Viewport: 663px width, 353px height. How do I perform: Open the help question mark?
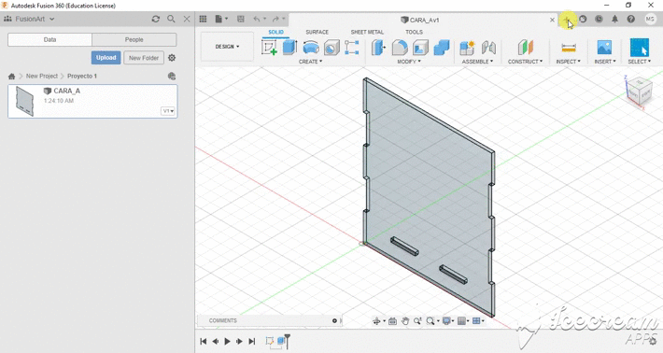pos(631,19)
